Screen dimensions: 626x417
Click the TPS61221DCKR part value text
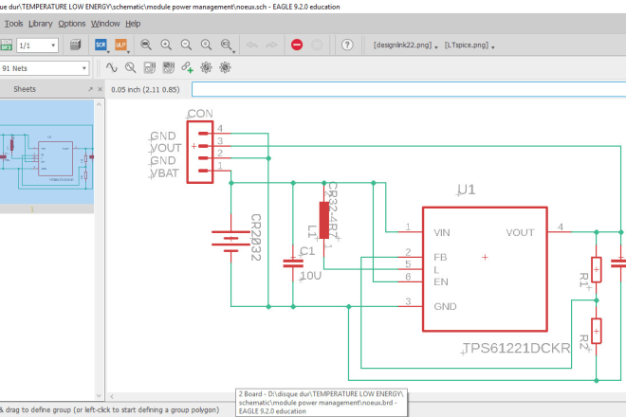point(517,349)
